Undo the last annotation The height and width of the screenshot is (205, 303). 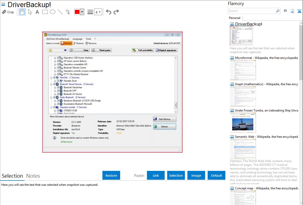pos(109,12)
